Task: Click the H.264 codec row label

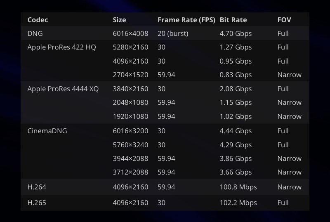Action: click(37, 187)
